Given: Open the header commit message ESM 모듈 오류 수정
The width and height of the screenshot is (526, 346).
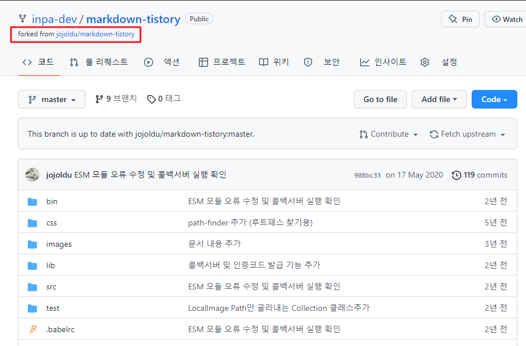Looking at the screenshot, I should [x=150, y=175].
